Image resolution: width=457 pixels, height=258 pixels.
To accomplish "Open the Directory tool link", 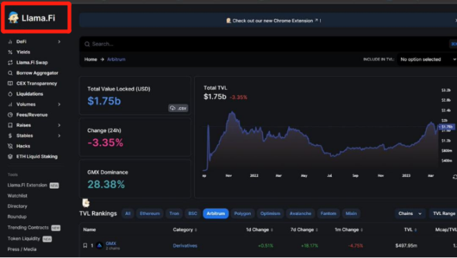I will [x=17, y=206].
